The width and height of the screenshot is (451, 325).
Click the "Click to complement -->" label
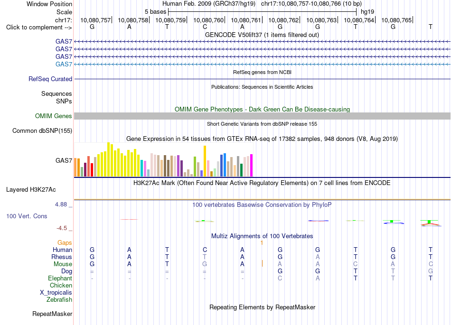39,28
